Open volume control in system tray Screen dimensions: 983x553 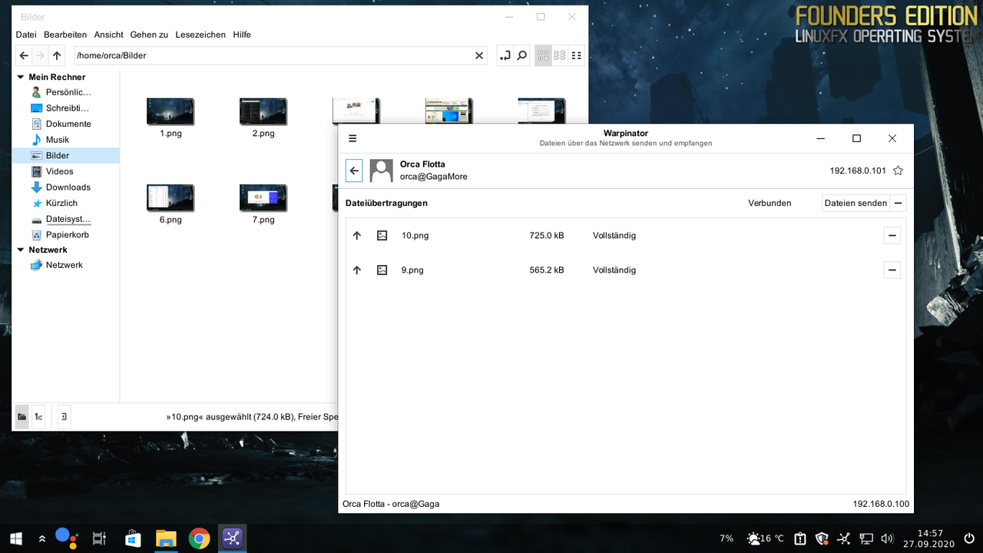888,538
